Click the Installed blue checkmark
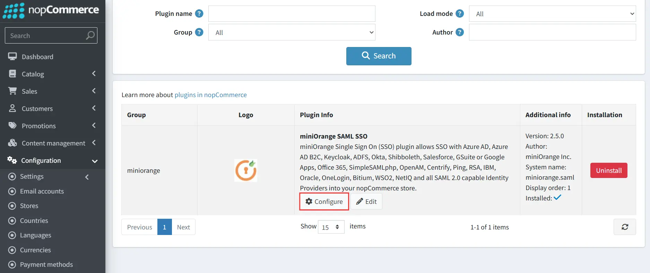The width and height of the screenshot is (650, 273). (557, 198)
